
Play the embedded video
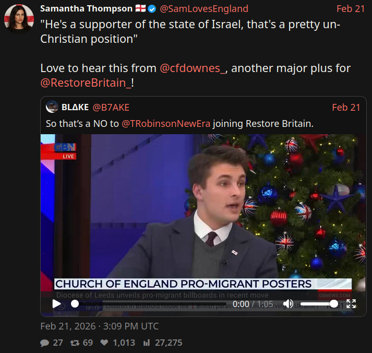coord(56,303)
